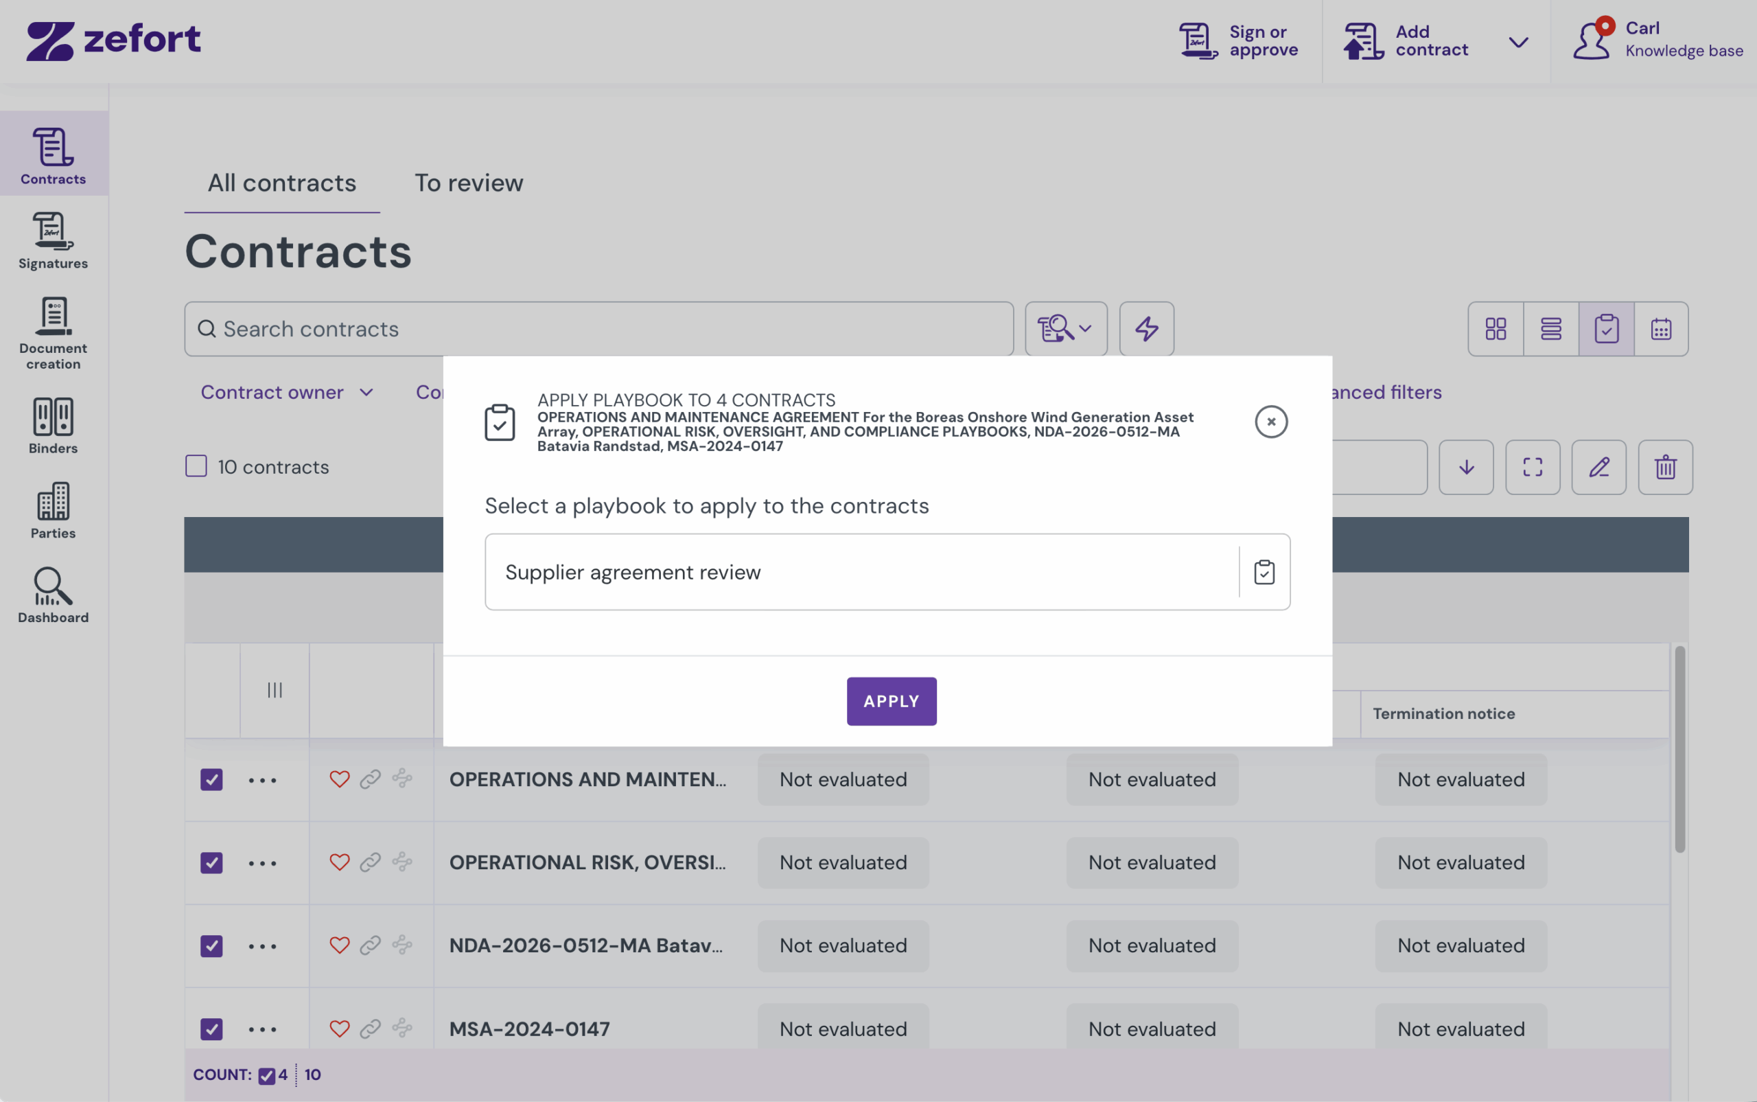Open the MSA-2024-0147 row three-dot menu
The height and width of the screenshot is (1102, 1757).
pyautogui.click(x=262, y=1029)
